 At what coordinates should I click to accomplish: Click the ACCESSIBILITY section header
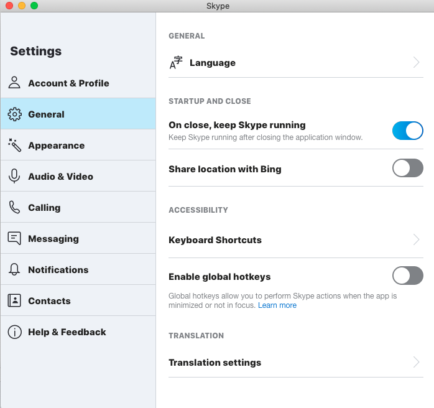coord(198,210)
